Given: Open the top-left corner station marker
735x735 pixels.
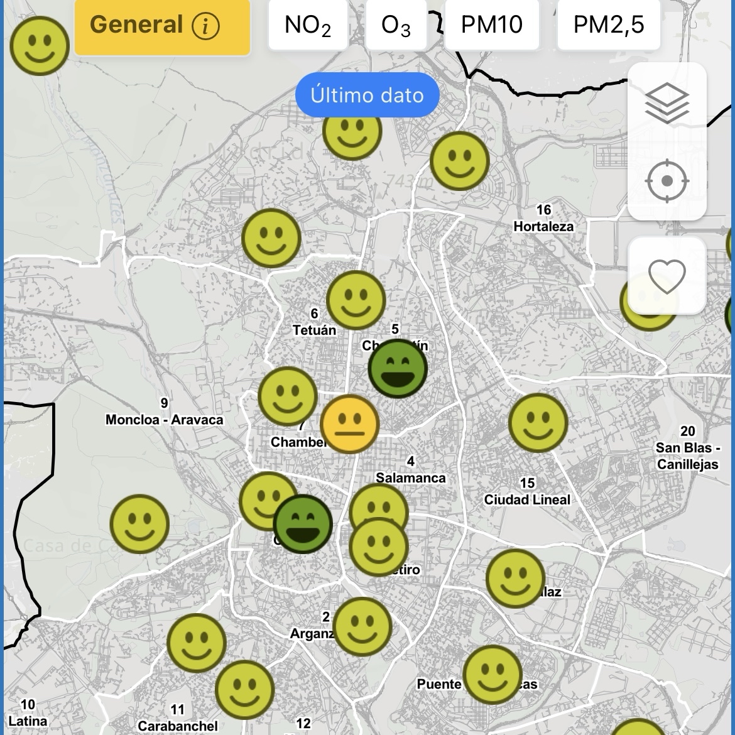Looking at the screenshot, I should tap(39, 46).
